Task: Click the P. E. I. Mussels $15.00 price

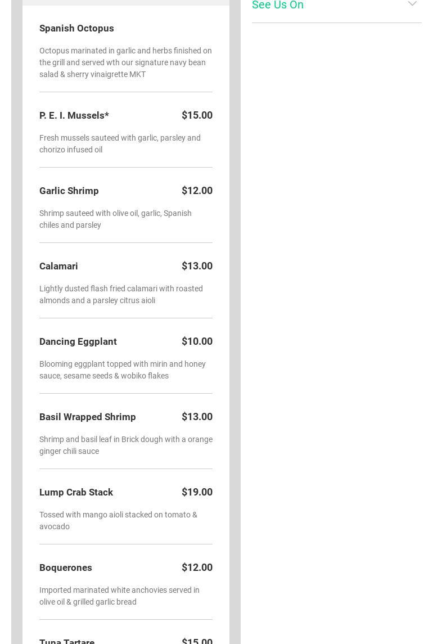Action: (197, 115)
